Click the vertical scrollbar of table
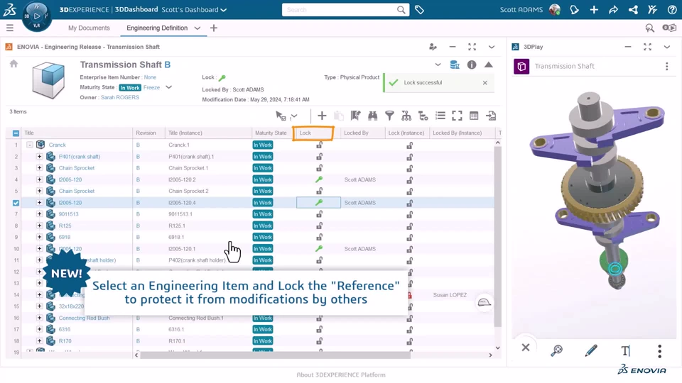The image size is (682, 383). coord(497,237)
